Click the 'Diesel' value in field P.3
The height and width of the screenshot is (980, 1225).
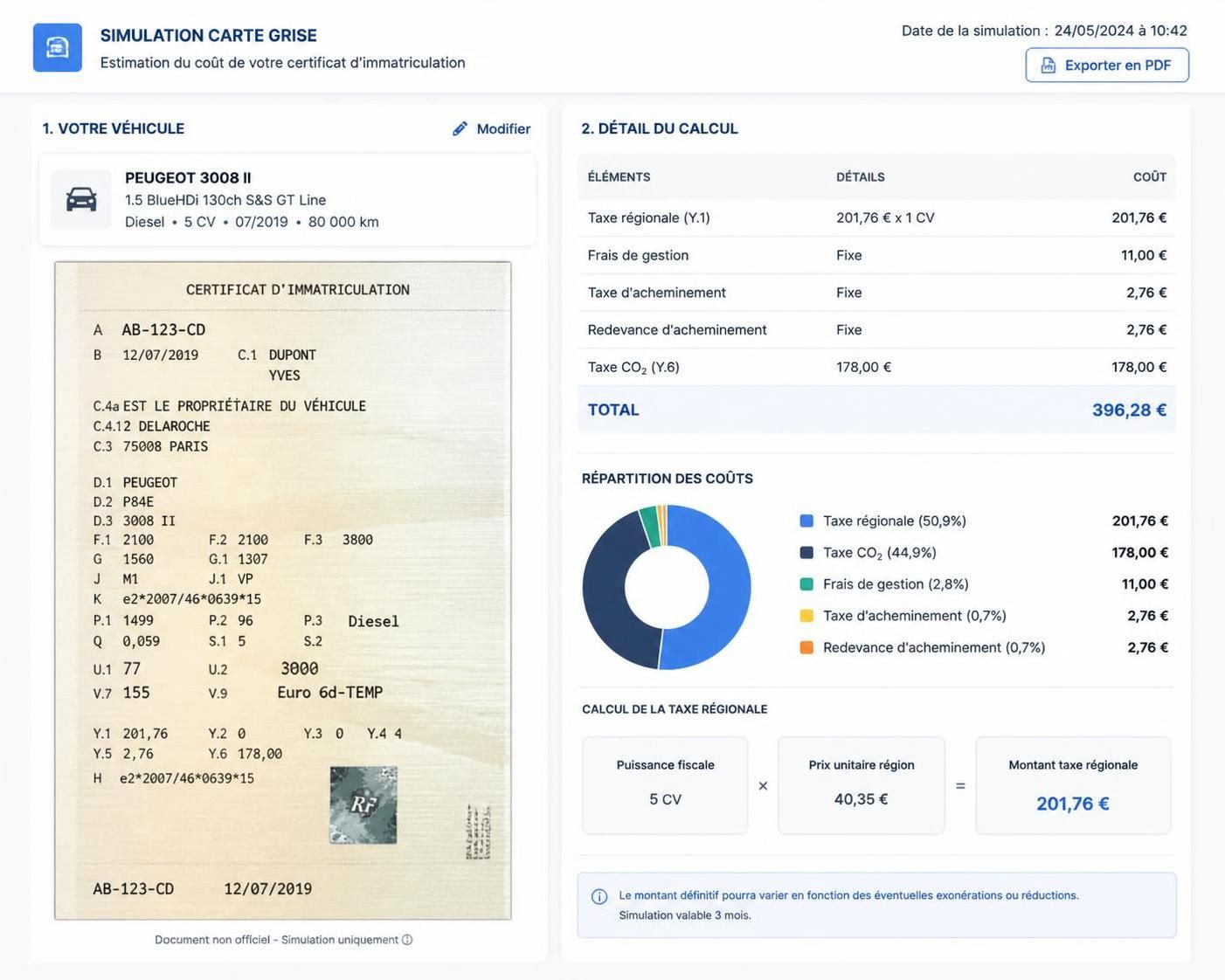(374, 622)
